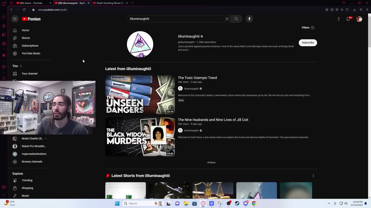The width and height of the screenshot is (371, 208).
Task: Open Google Chrome from the taskbar
Action: pyautogui.click(x=254, y=203)
